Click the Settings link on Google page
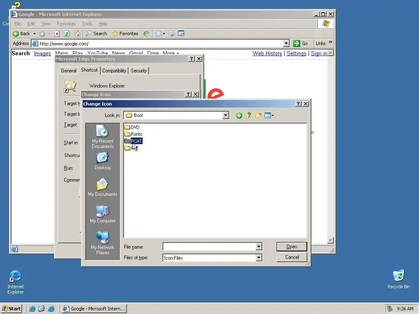Viewport: 419px width, 314px height. [x=296, y=54]
